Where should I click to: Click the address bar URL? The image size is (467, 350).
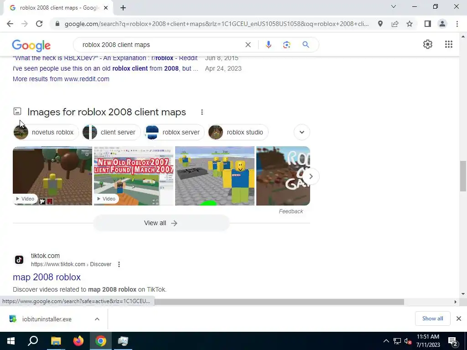(217, 24)
